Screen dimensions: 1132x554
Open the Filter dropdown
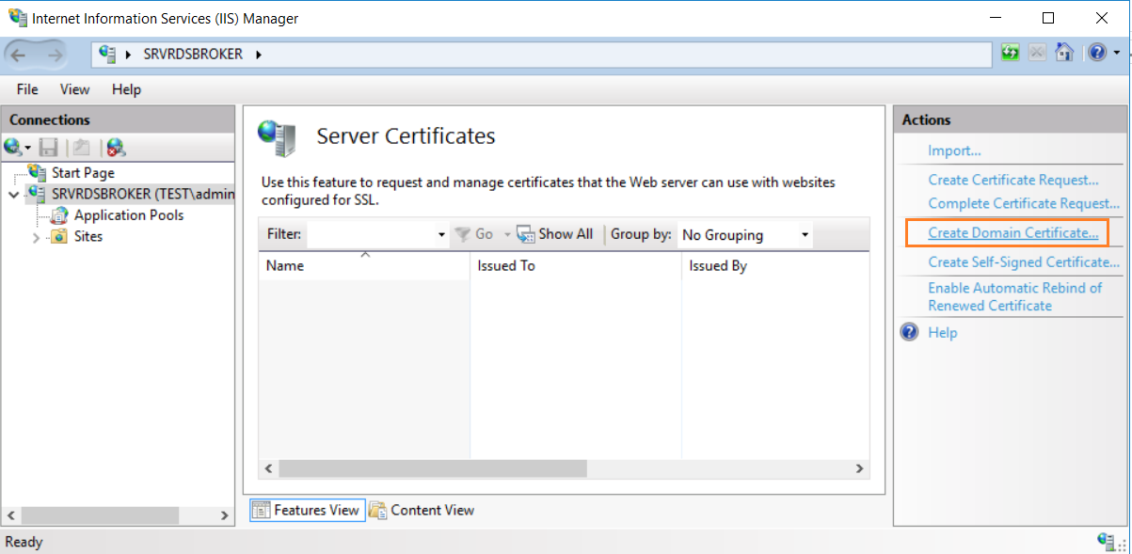click(x=442, y=235)
